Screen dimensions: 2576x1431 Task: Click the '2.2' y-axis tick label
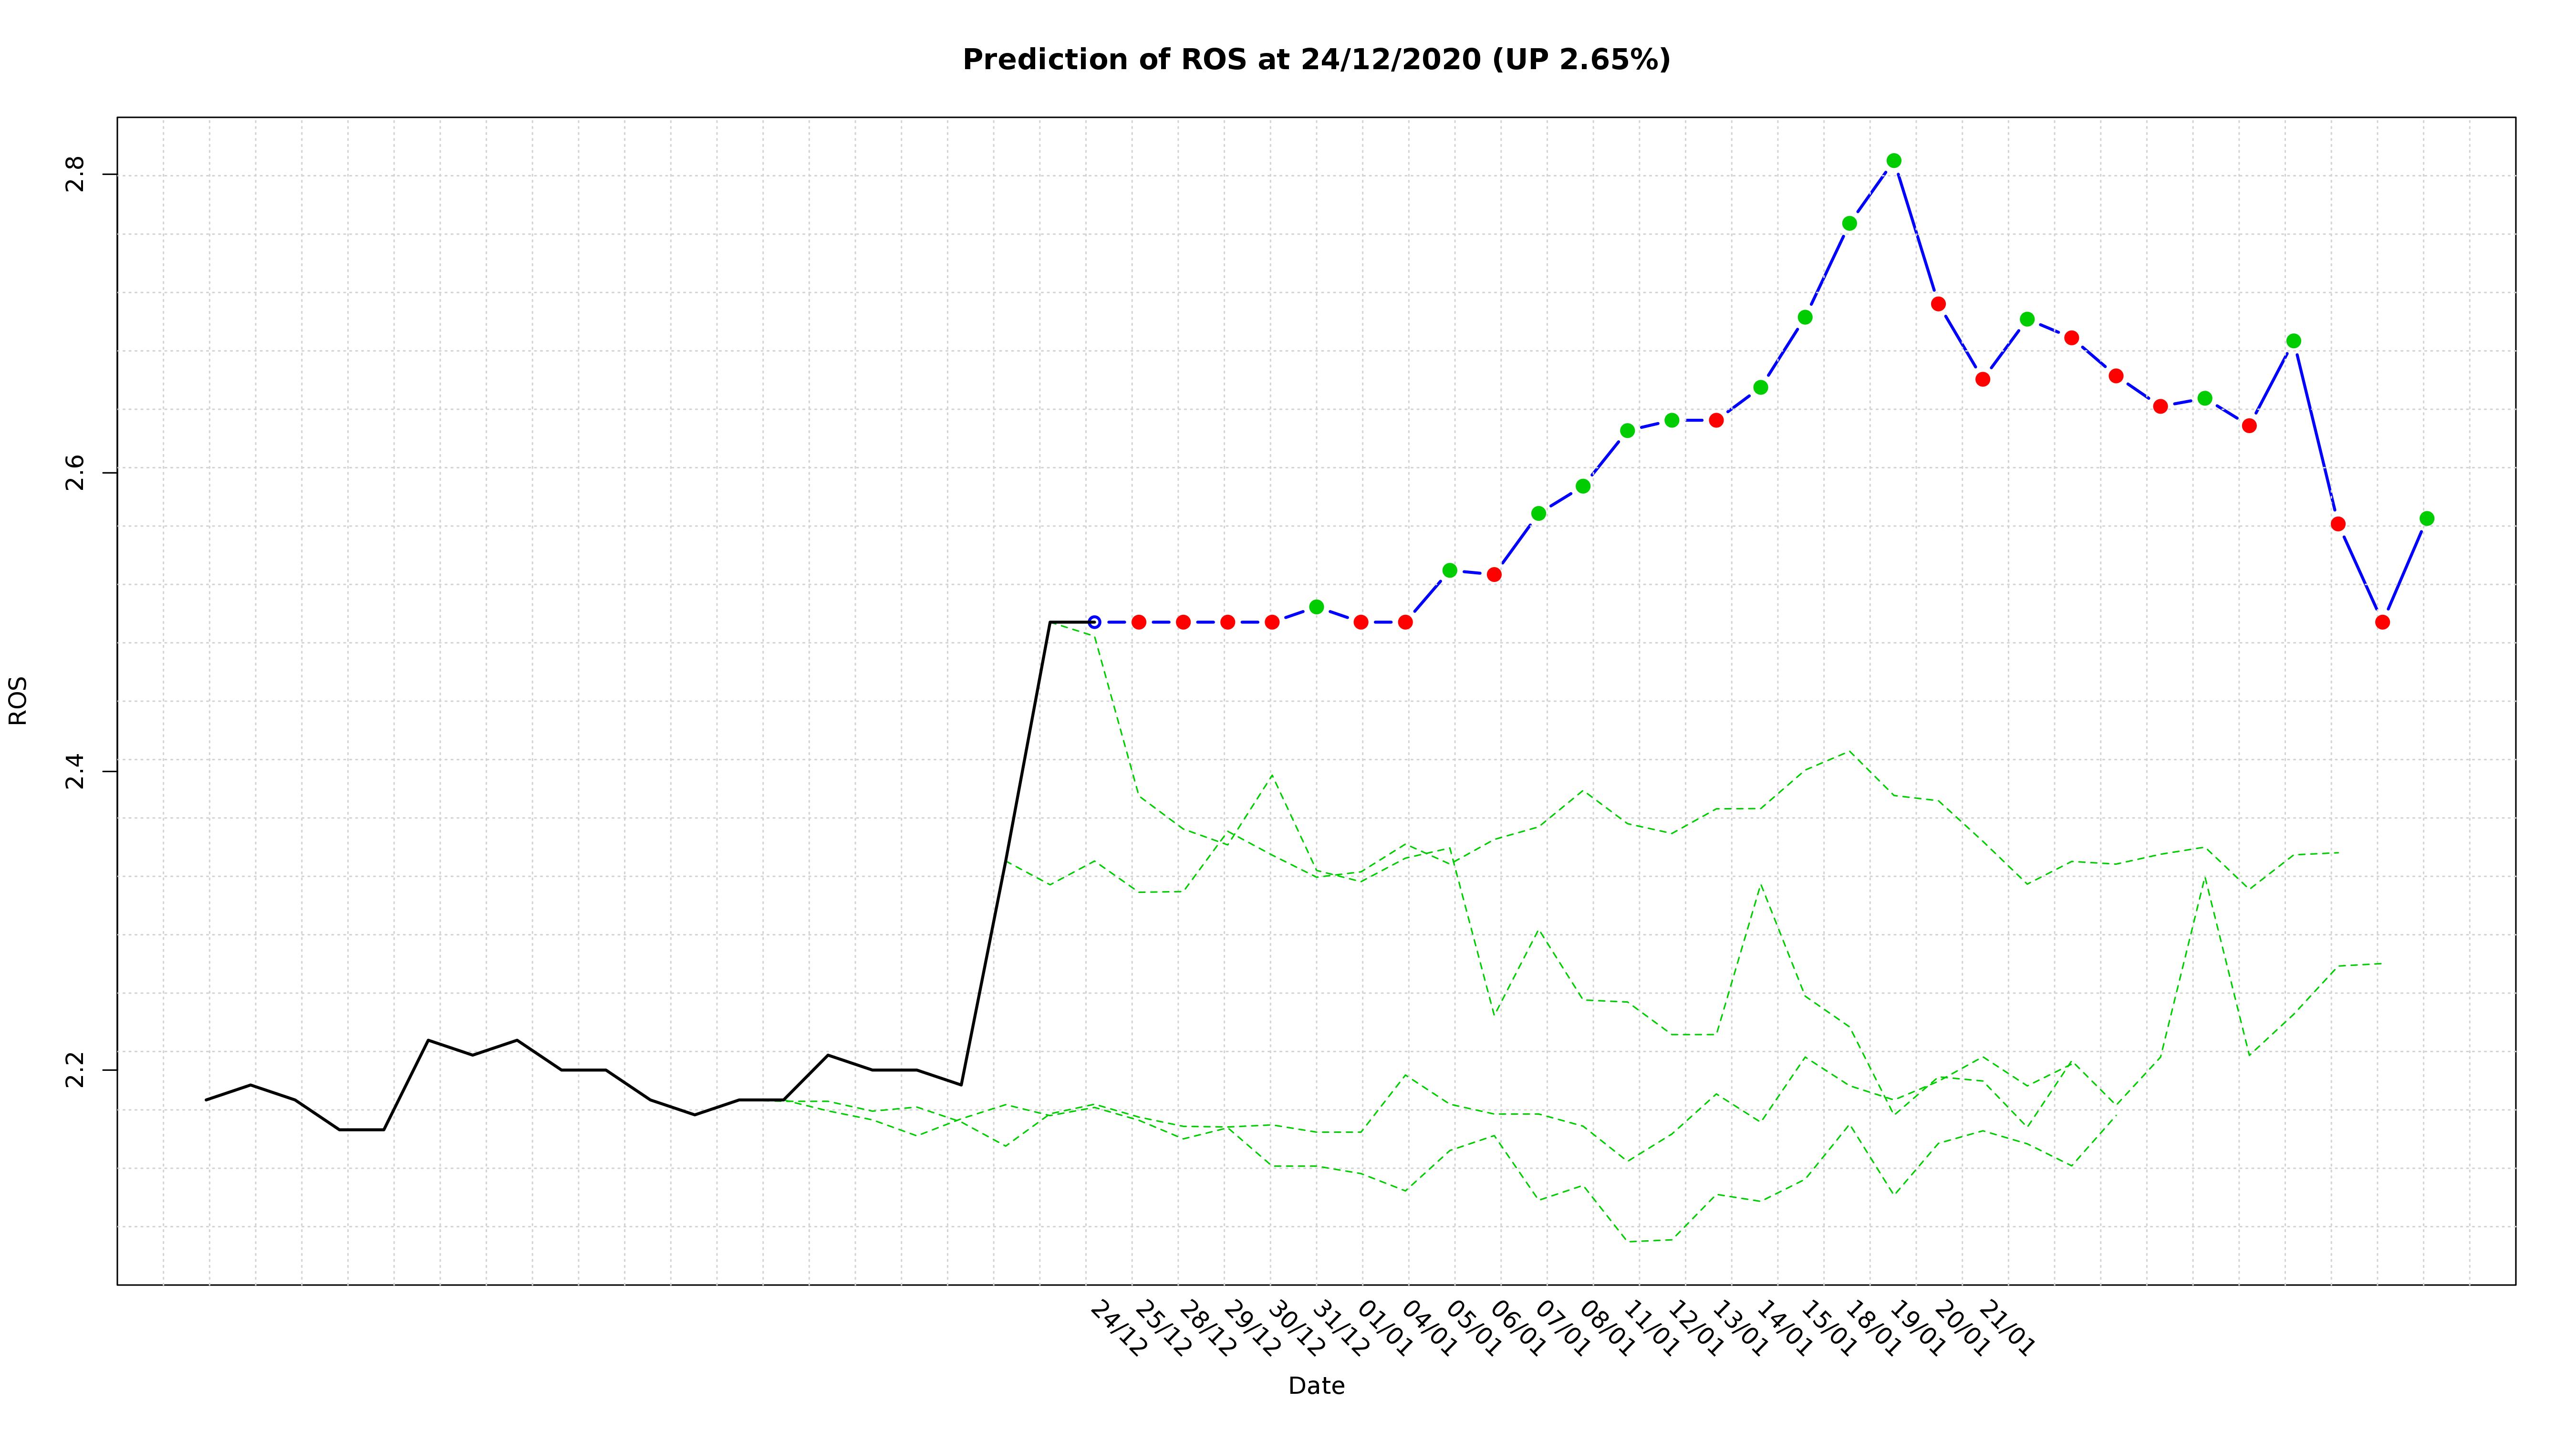[76, 1069]
